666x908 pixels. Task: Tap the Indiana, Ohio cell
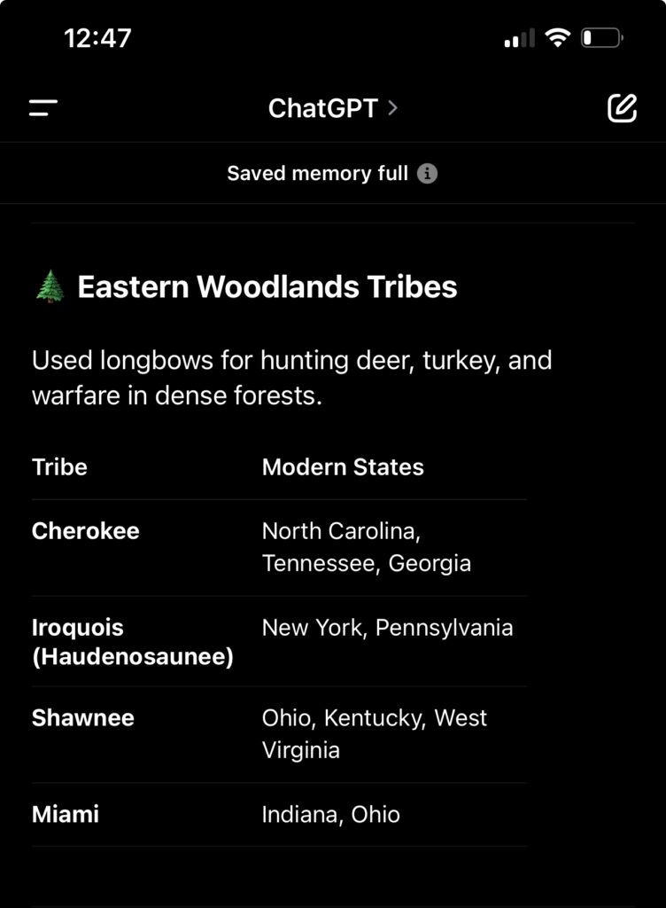click(330, 814)
